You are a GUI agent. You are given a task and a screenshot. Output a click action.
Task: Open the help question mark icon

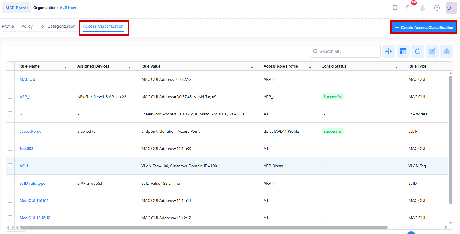437,8
